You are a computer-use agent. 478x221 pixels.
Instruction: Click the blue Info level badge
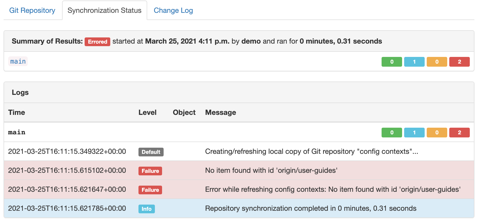[146, 209]
